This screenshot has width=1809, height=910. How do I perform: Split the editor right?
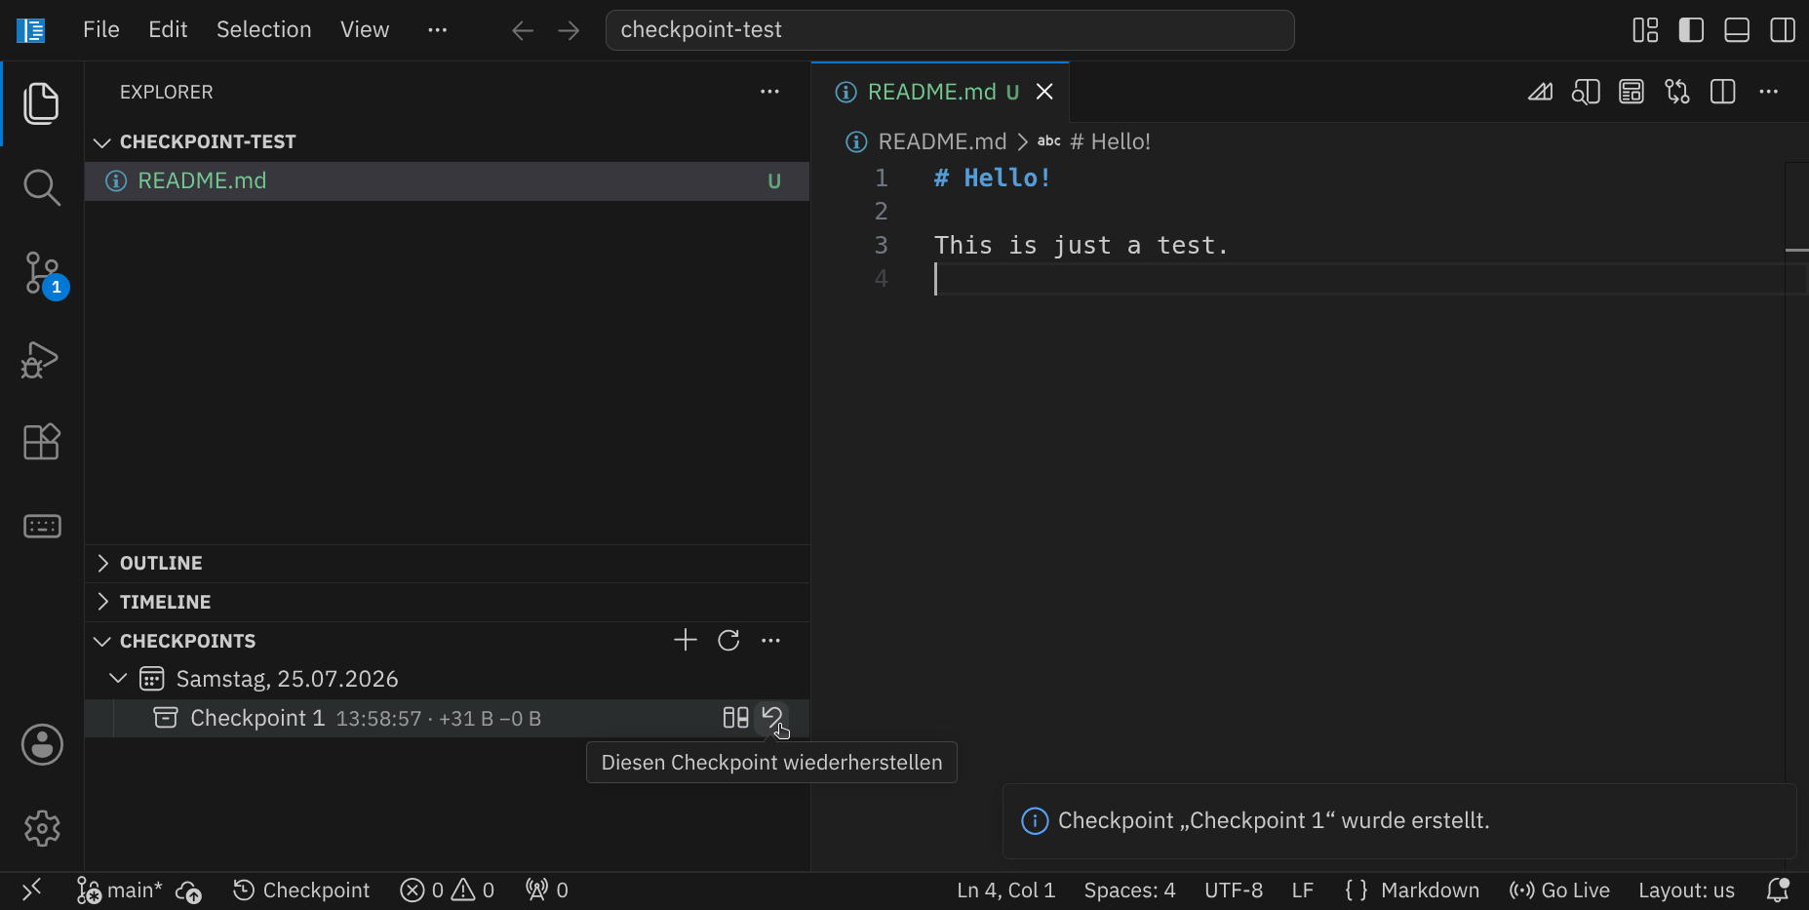tap(1723, 92)
